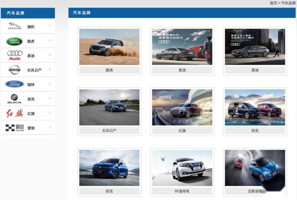Open the white 轩逸纯电 car image
Image resolution: width=297 pixels, height=200 pixels.
click(182, 168)
